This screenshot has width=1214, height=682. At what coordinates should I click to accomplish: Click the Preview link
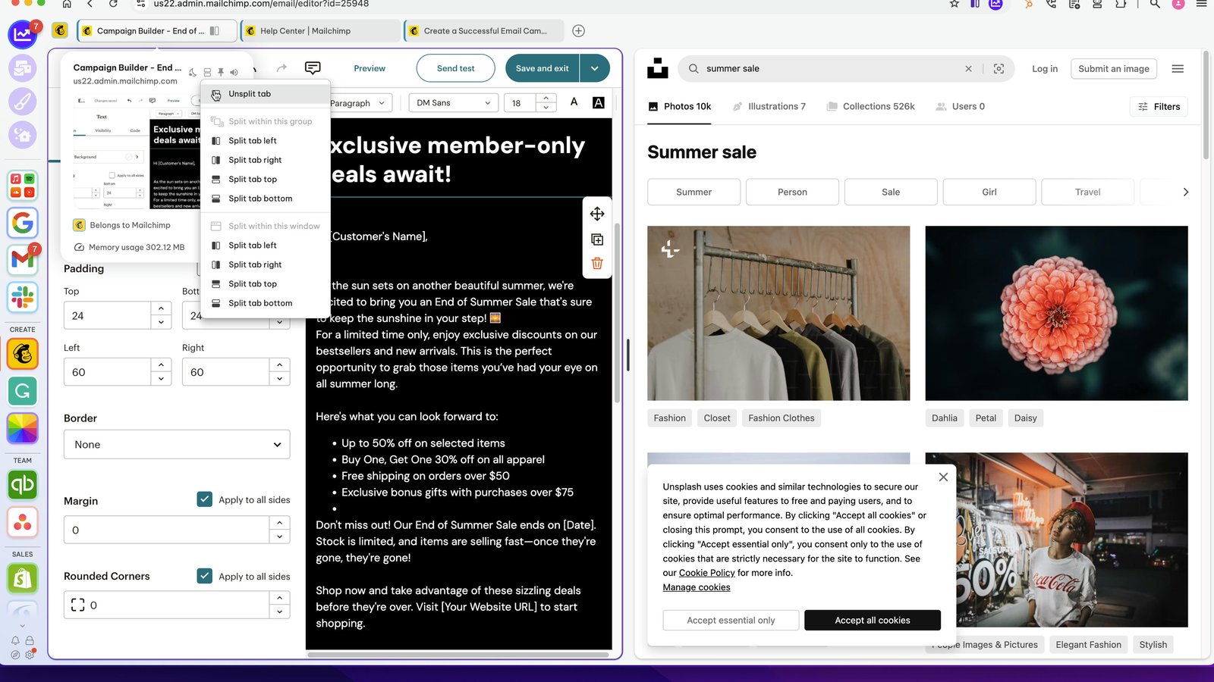pos(370,68)
